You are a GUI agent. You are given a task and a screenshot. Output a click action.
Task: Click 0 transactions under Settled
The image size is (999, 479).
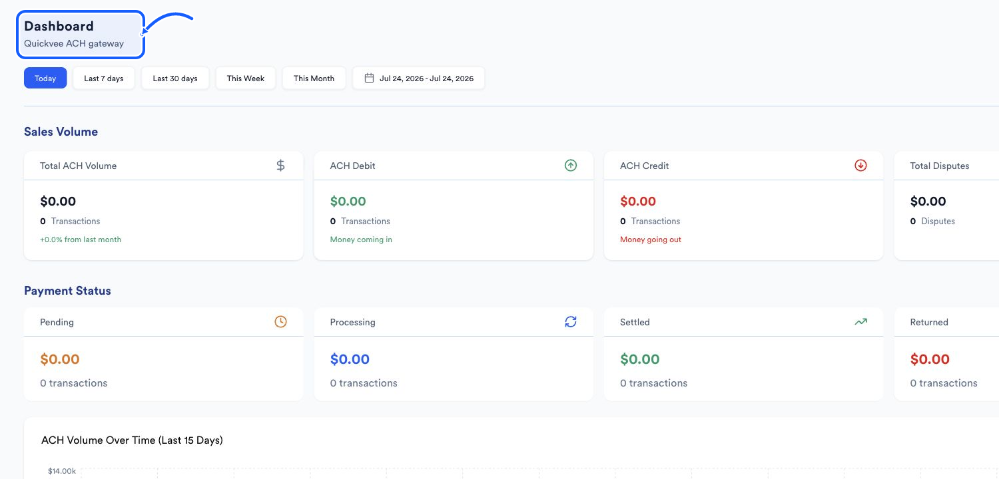(x=653, y=383)
